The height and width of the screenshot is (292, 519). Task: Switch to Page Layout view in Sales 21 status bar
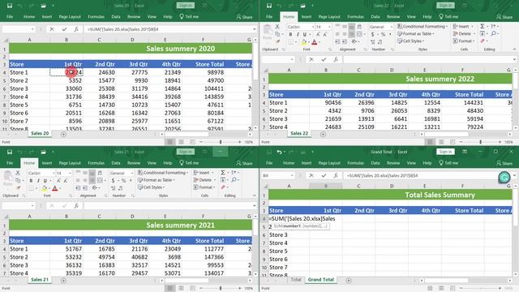181,288
